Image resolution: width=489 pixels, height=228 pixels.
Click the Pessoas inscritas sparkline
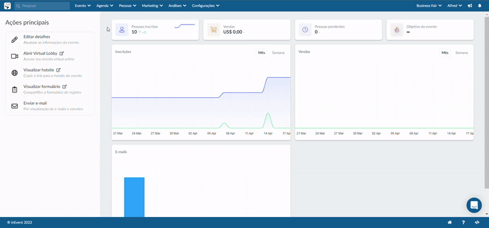point(185,26)
